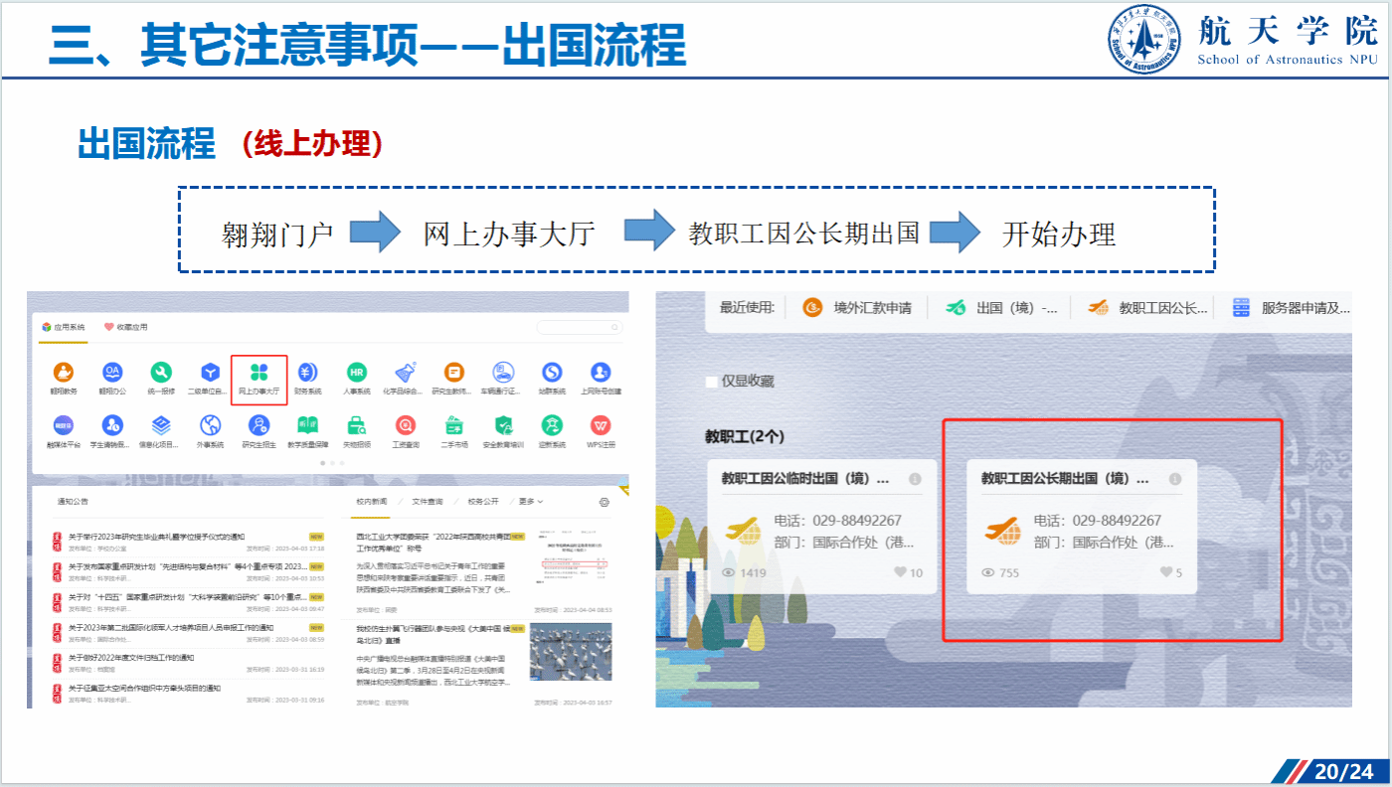
Task: Launch the 人事系统 HR icon
Action: pyautogui.click(x=356, y=374)
